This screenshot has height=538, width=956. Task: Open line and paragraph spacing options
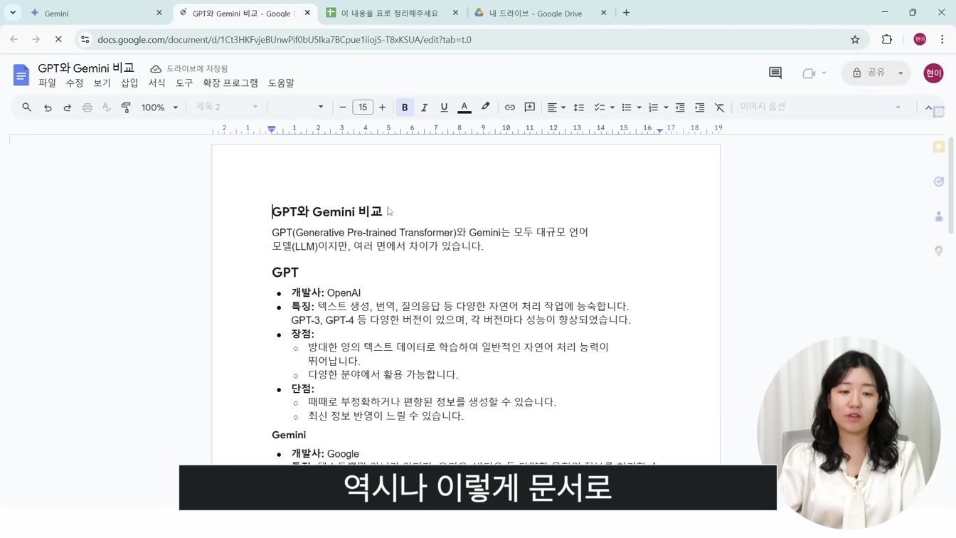tap(579, 107)
